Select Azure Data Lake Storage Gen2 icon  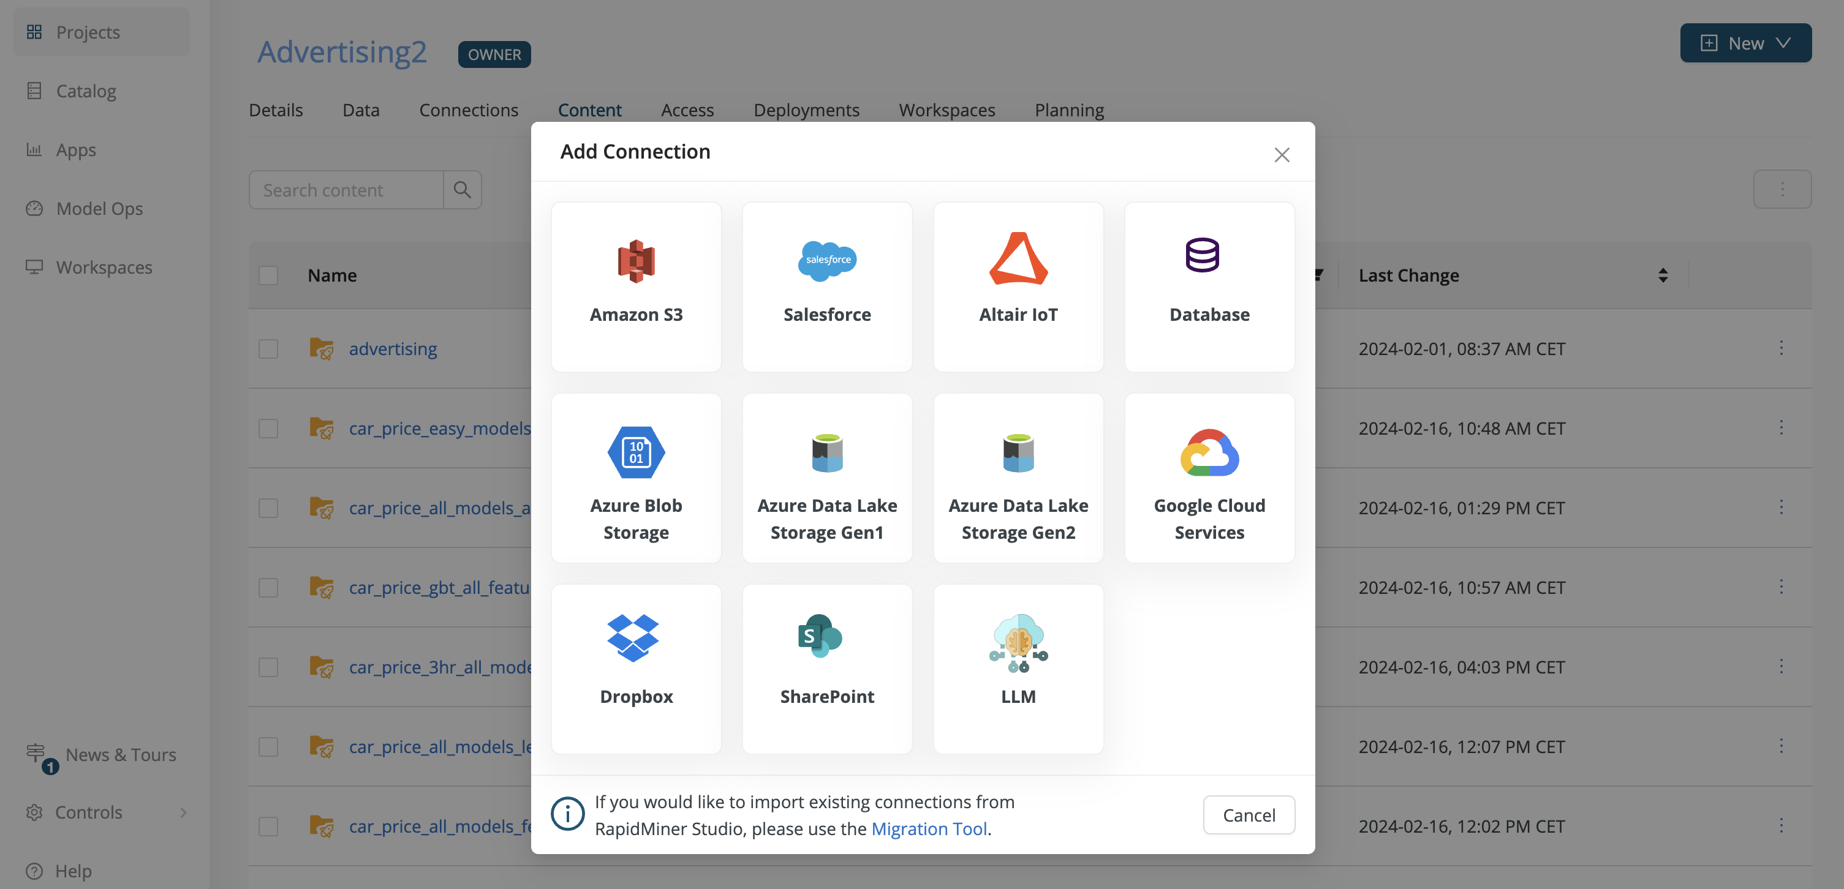coord(1018,452)
